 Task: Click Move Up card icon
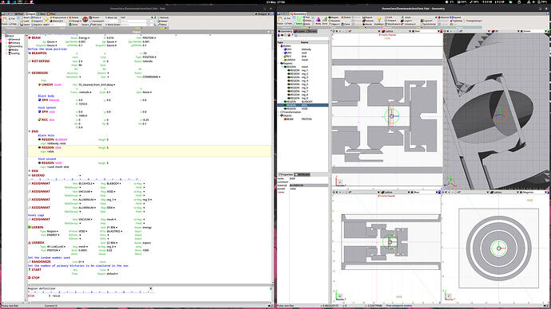111,18
